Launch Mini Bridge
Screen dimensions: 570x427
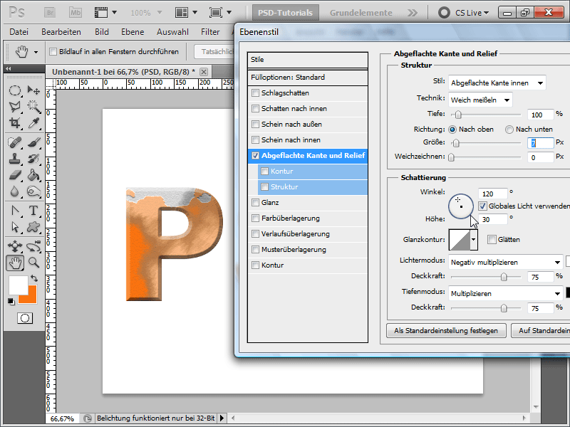click(x=76, y=13)
